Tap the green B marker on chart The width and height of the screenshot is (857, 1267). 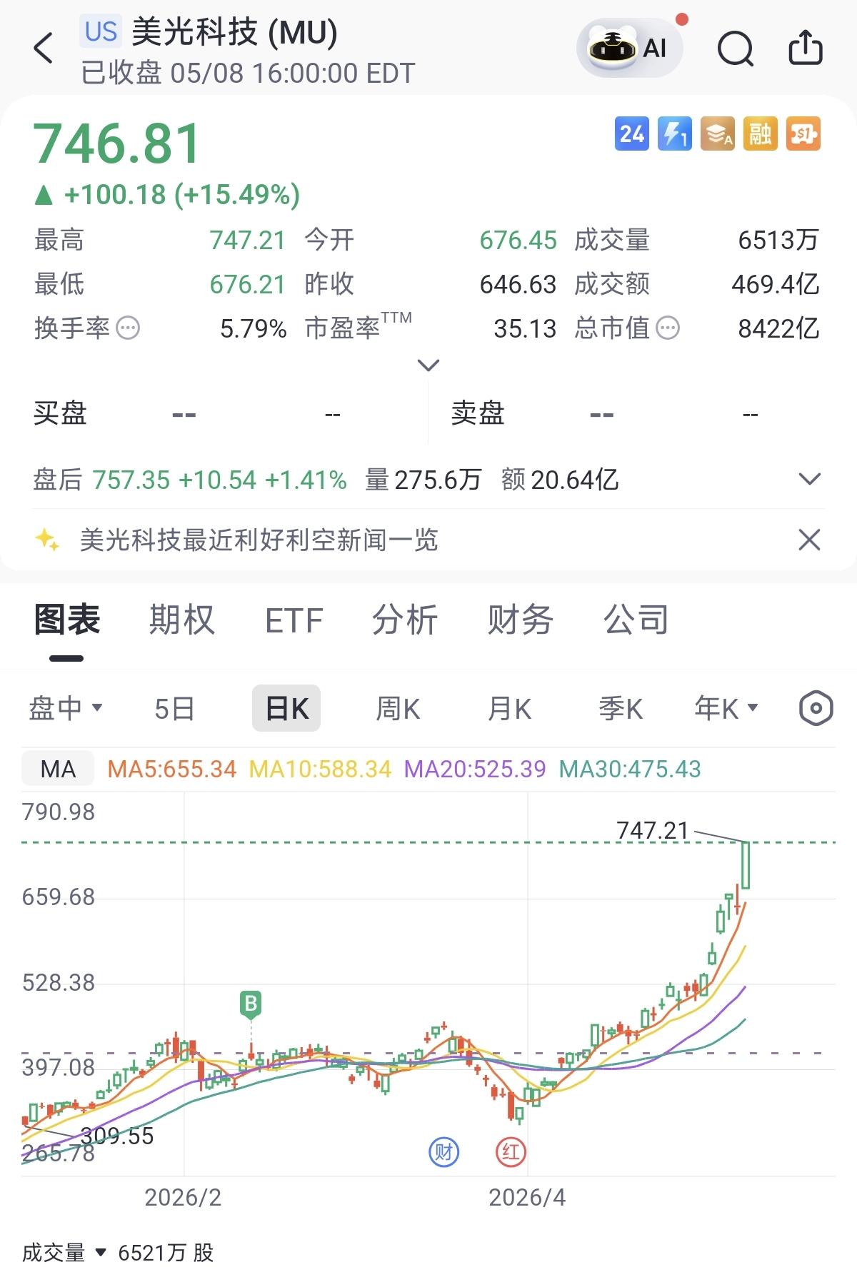point(251,1004)
